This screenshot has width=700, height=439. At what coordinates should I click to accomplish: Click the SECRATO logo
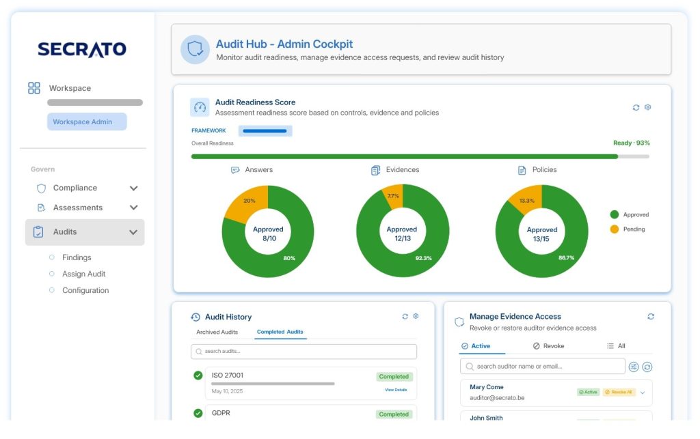coord(82,49)
